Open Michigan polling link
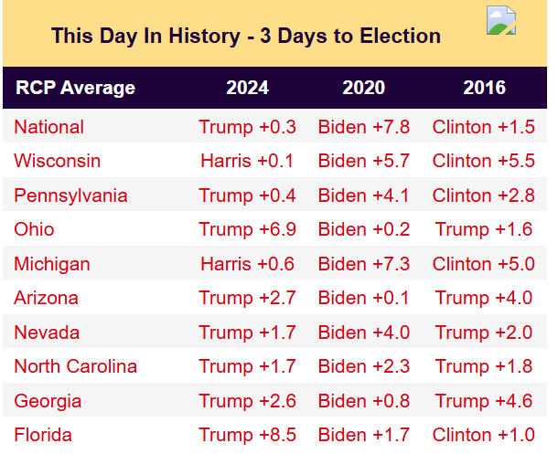Viewport: 558px width, 454px height. [52, 264]
